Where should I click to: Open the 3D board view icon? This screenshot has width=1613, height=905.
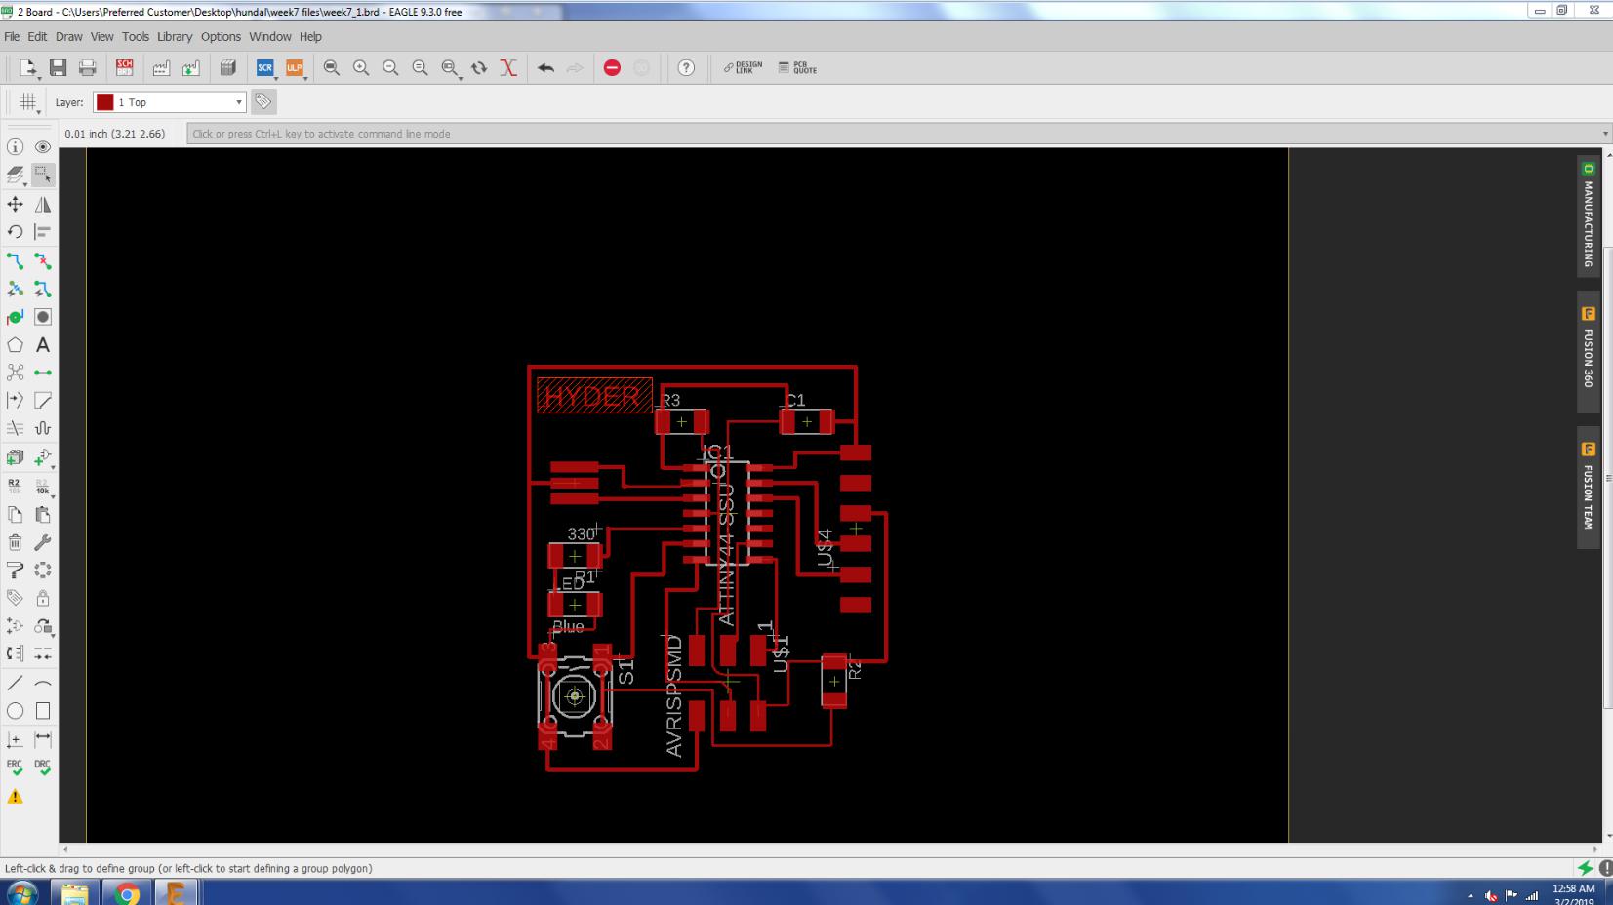coord(228,68)
